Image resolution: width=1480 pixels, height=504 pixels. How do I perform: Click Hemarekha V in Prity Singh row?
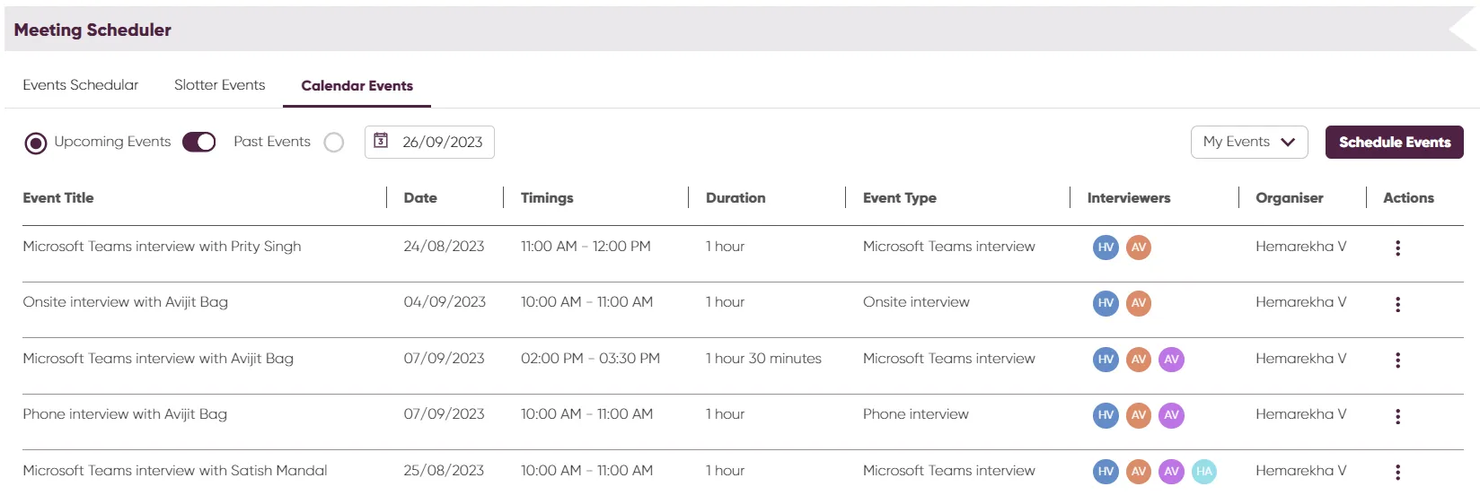[1300, 247]
